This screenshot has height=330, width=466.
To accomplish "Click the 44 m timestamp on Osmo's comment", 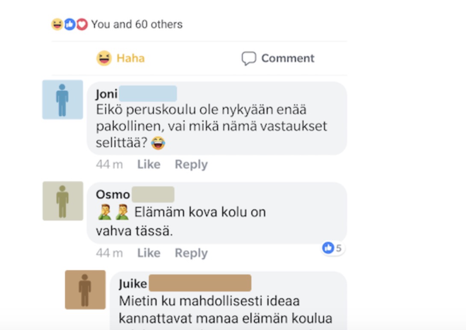I will 109,253.
